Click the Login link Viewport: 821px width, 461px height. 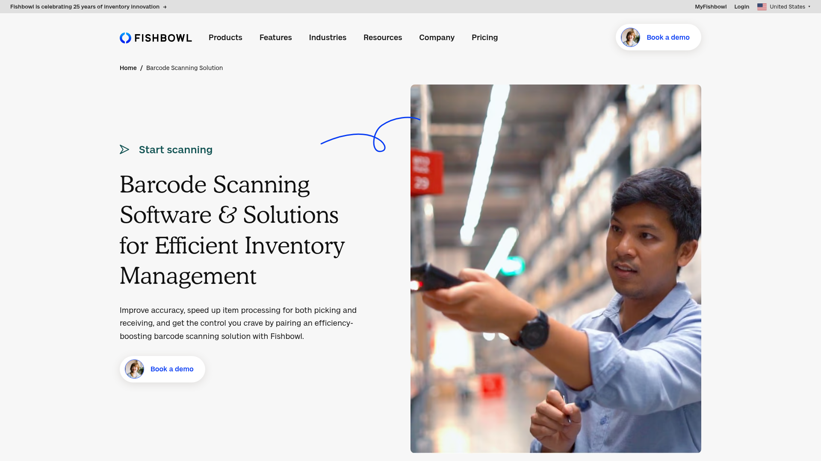point(741,7)
